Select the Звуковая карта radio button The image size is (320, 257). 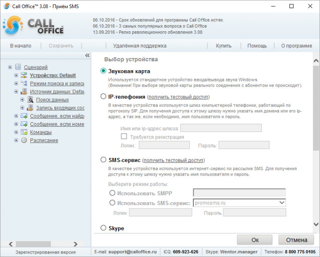pos(103,71)
